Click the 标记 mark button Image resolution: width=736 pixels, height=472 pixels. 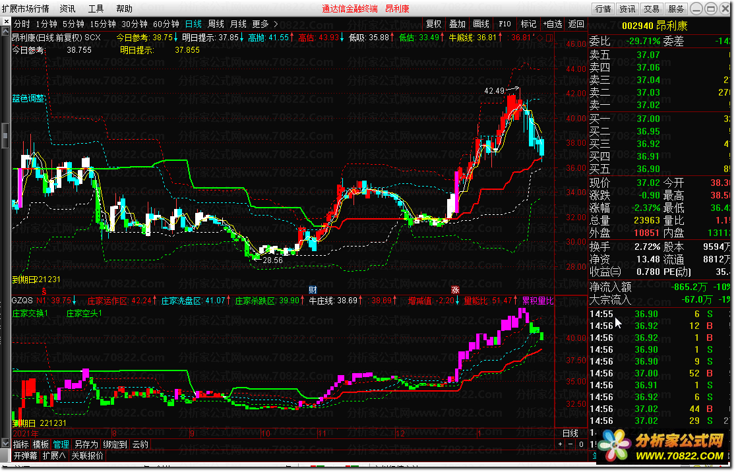point(528,24)
